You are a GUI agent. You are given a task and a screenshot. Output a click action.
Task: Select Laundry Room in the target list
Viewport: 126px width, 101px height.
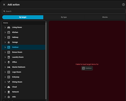pos(18,57)
